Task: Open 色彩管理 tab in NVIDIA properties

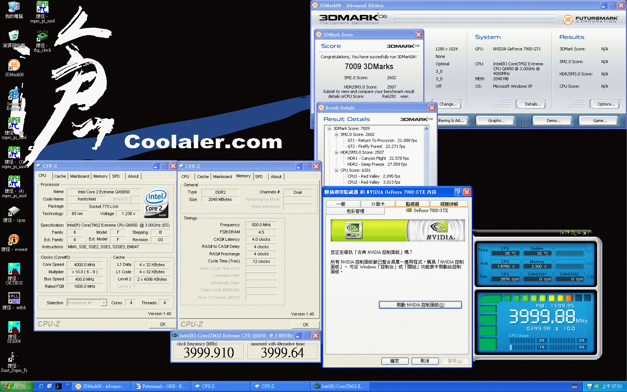Action: pos(355,211)
